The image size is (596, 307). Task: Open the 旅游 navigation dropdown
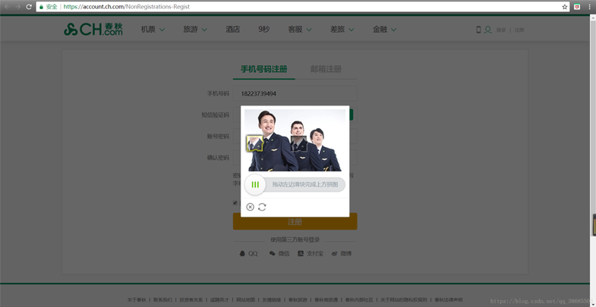point(194,30)
